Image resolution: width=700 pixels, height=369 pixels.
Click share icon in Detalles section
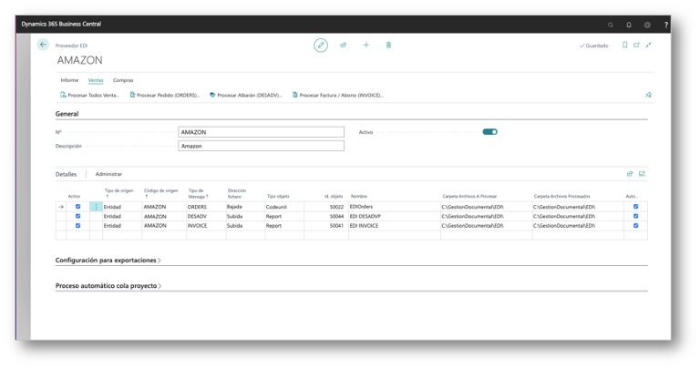[630, 174]
